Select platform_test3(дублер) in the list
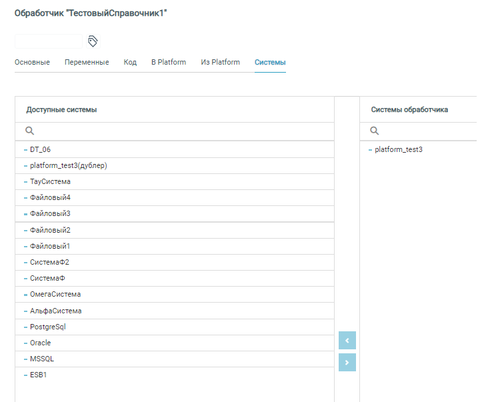Screen dimensions: 482x402 [68, 165]
